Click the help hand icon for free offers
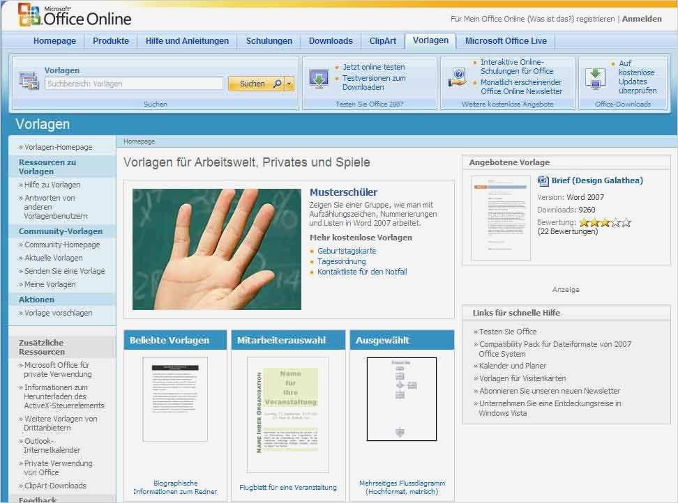Image resolution: width=678 pixels, height=503 pixels. (457, 77)
